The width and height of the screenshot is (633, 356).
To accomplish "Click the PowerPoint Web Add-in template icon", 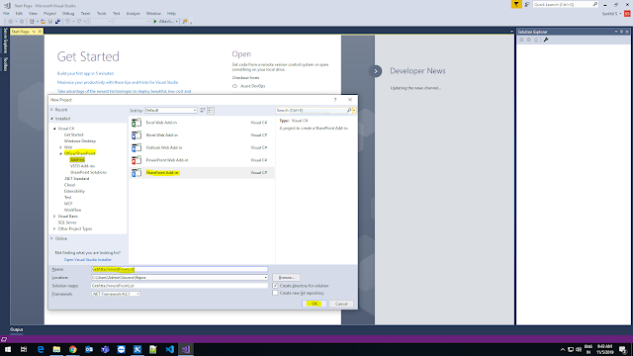I will 136,160.
